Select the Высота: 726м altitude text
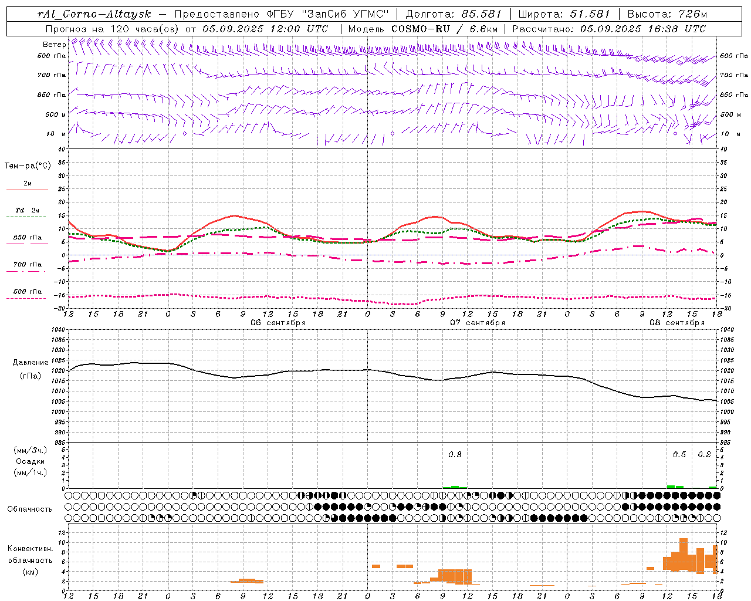 pos(667,14)
